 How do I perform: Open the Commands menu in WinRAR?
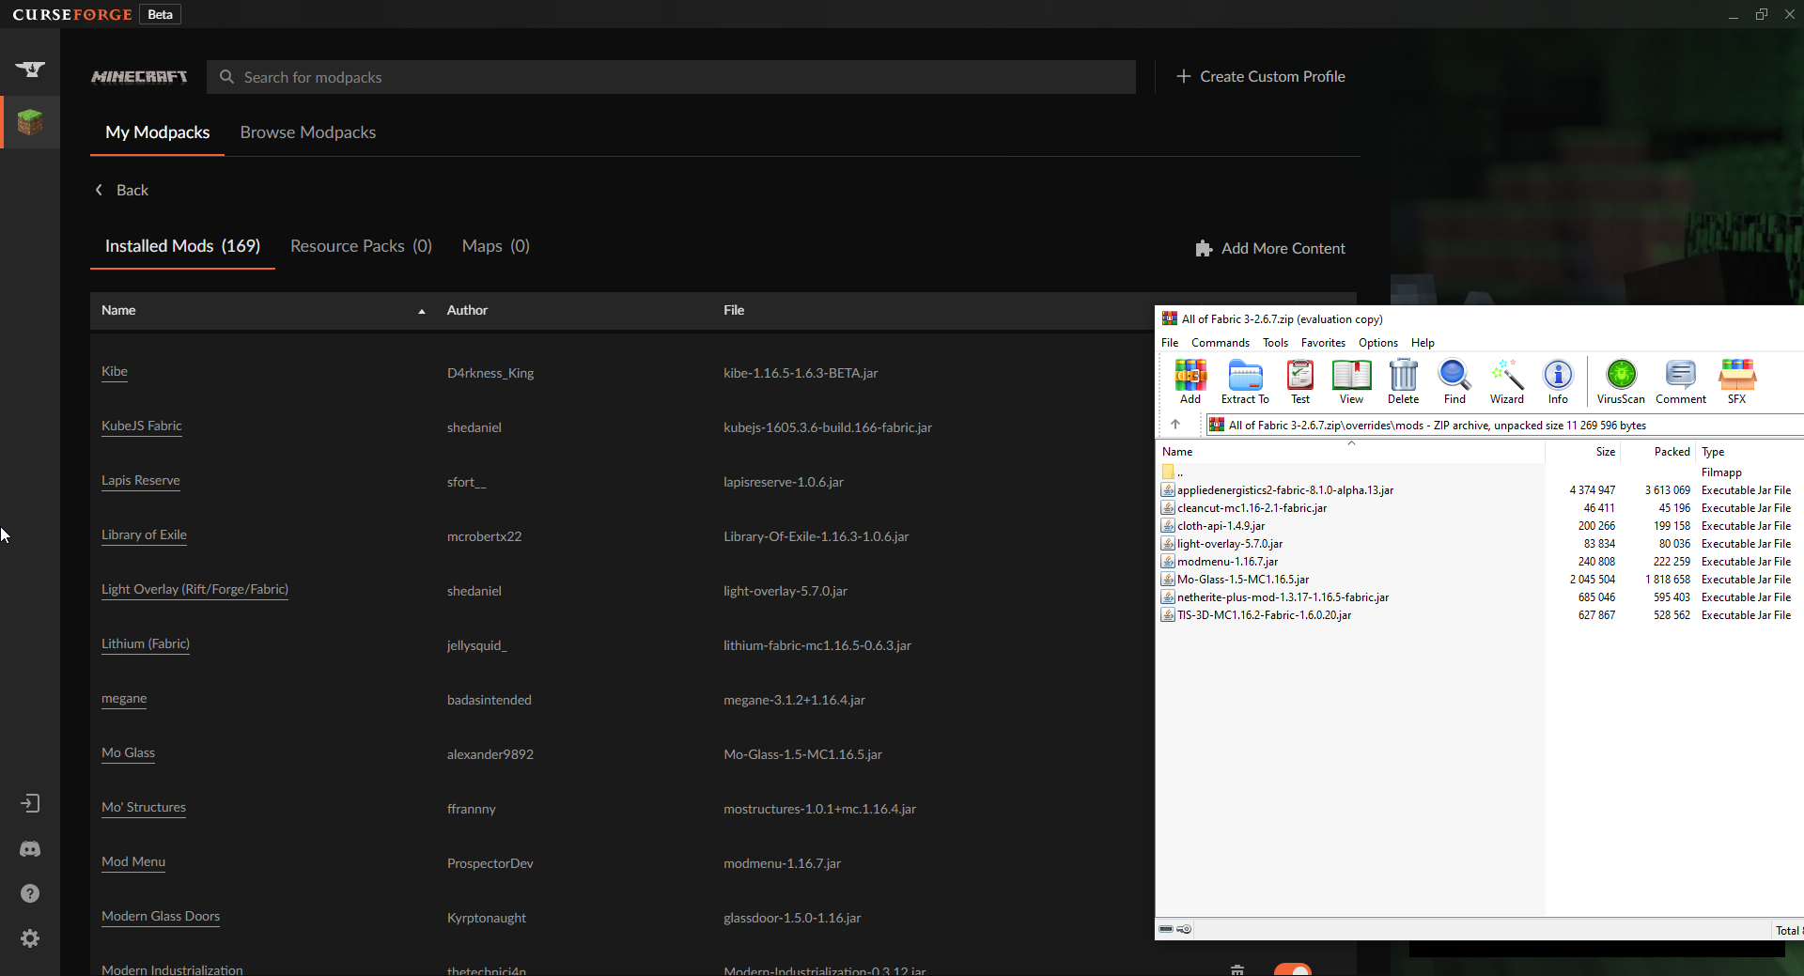(x=1220, y=343)
